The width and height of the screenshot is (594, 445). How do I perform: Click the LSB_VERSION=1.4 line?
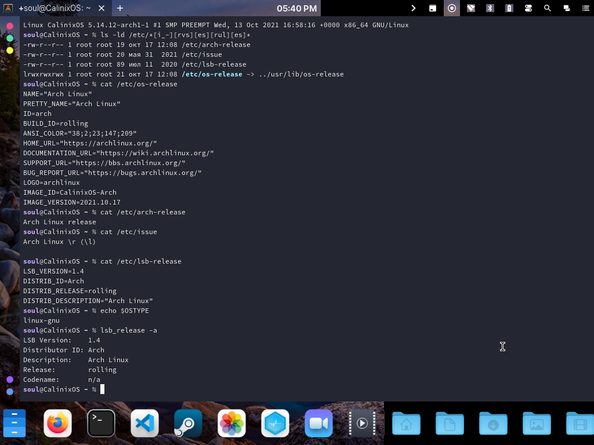click(53, 271)
